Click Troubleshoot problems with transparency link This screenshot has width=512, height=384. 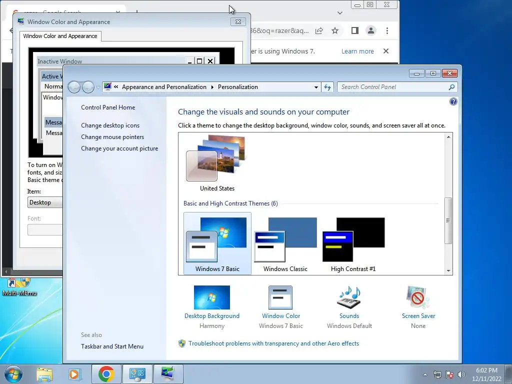[273, 343]
